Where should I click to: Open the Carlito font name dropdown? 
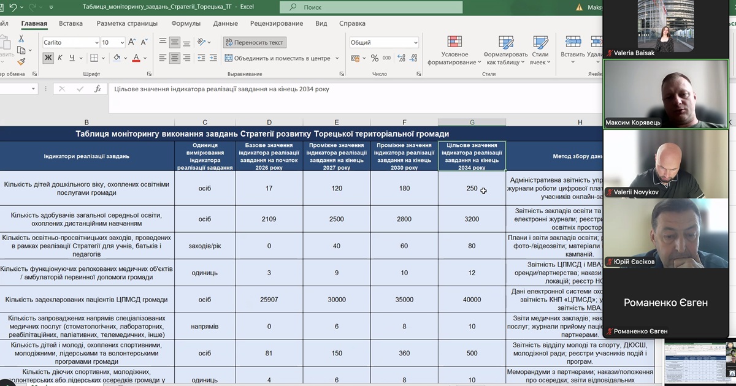(x=97, y=43)
